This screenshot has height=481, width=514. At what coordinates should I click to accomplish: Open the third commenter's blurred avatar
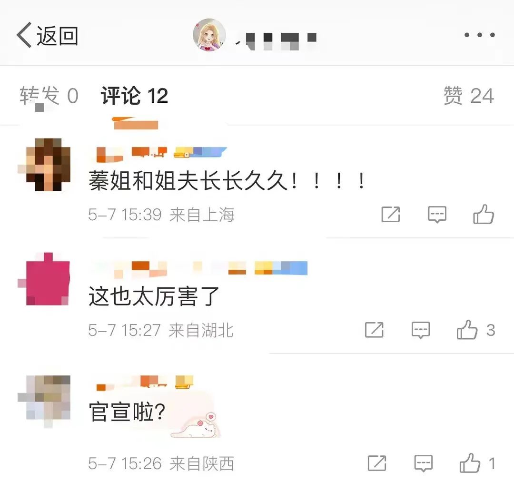48,397
